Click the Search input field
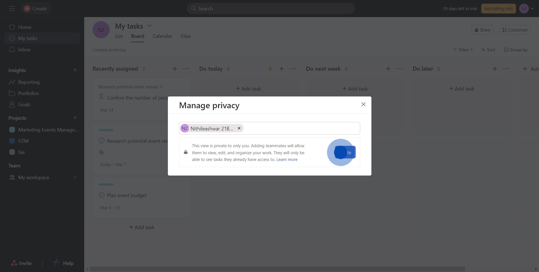This screenshot has height=272, width=539. 271,9
